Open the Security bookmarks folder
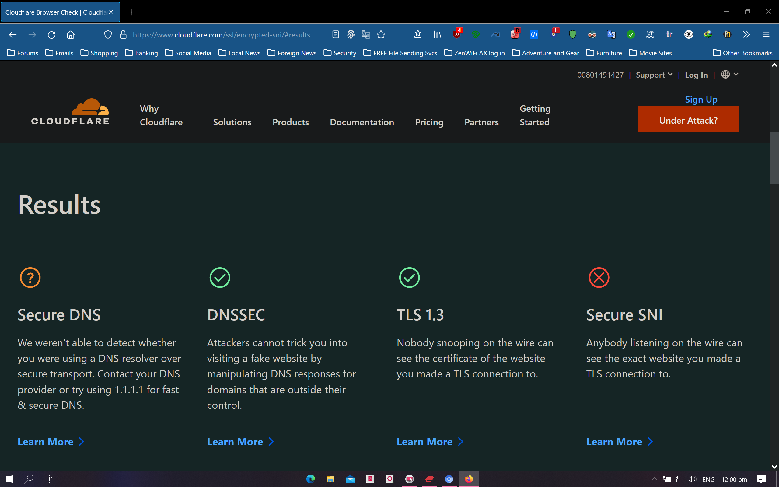This screenshot has width=779, height=487. pos(340,53)
